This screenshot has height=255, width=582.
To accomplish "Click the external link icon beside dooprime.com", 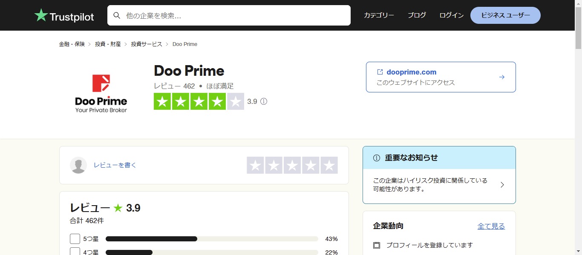I will 380,72.
